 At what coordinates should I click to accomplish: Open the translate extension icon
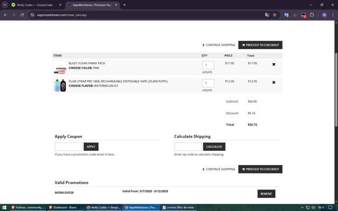click(286, 15)
